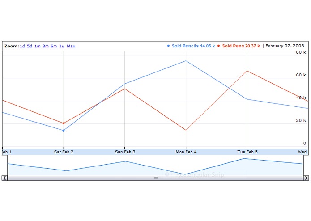The image size is (311, 221).
Task: Click the left scroll arrow of range selector
Action: (x=4, y=178)
